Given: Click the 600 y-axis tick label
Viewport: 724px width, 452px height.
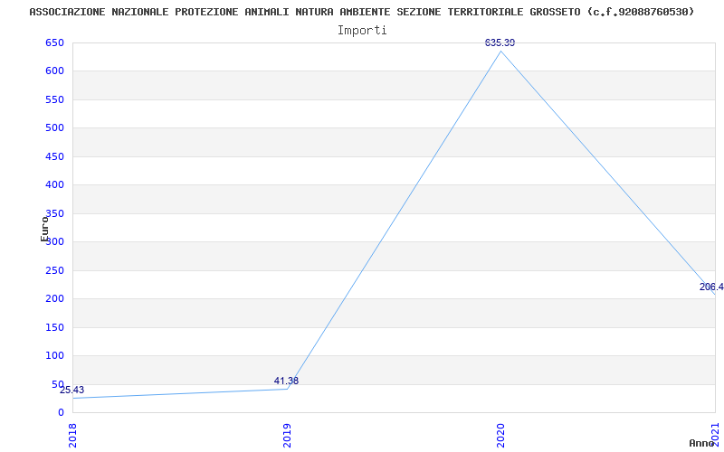Looking at the screenshot, I should [54, 71].
